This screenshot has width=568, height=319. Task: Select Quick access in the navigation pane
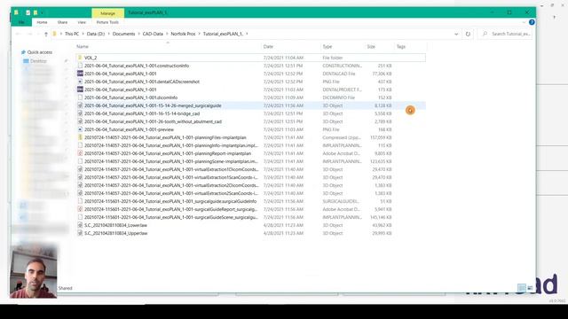point(39,52)
